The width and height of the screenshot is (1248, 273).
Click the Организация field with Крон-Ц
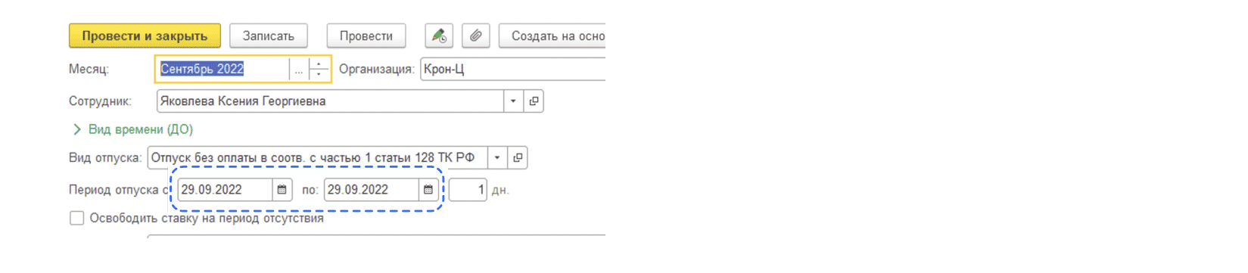[x=513, y=69]
